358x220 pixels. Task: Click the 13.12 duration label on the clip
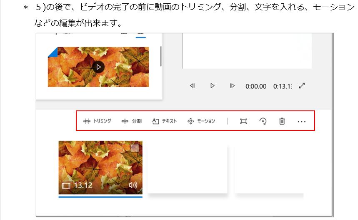pyautogui.click(x=83, y=185)
